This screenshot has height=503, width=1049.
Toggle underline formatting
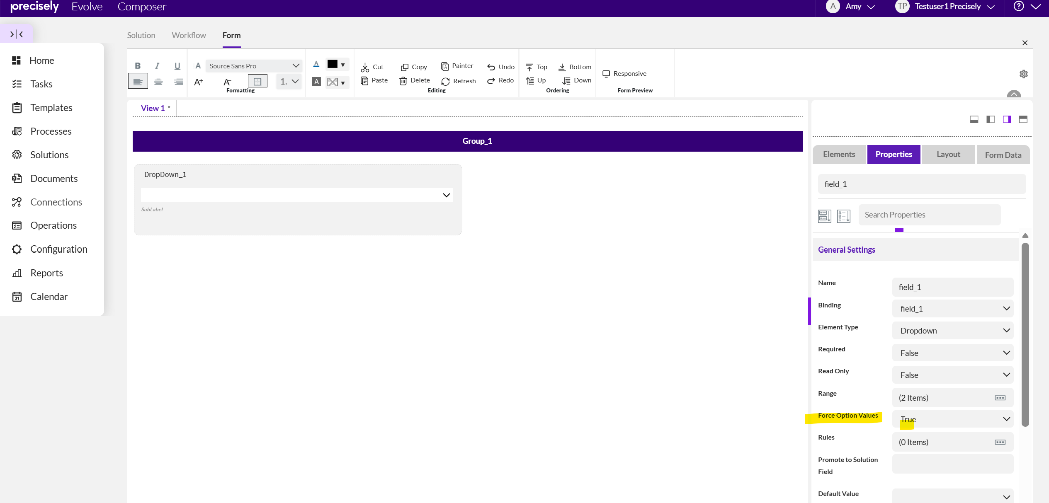click(177, 66)
